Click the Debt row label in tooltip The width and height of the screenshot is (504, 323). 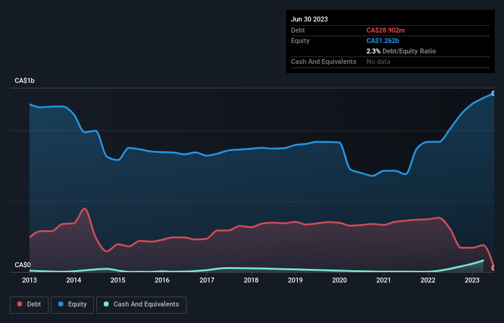(x=298, y=30)
